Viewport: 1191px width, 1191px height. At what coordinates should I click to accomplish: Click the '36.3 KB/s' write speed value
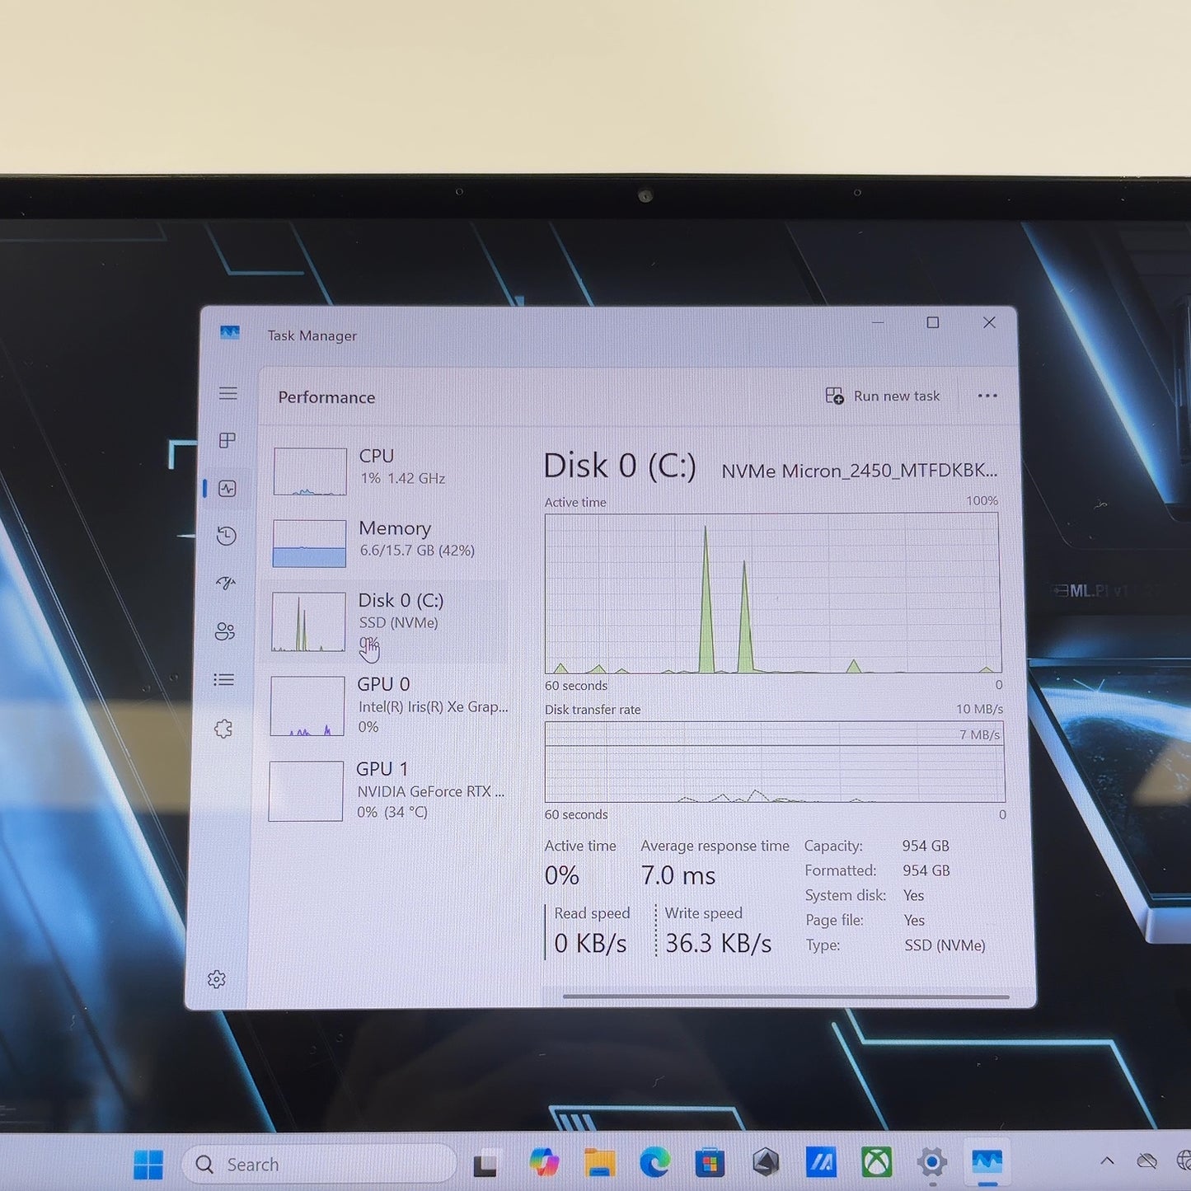pyautogui.click(x=719, y=944)
